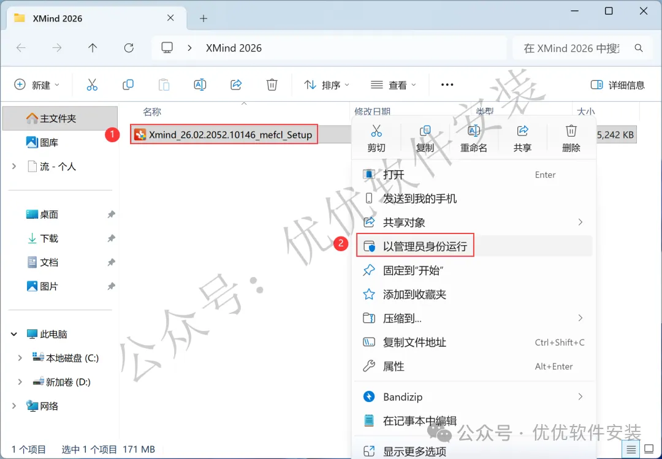The image size is (662, 459).
Task: Open the Bandizip submenu
Action: pyautogui.click(x=474, y=396)
